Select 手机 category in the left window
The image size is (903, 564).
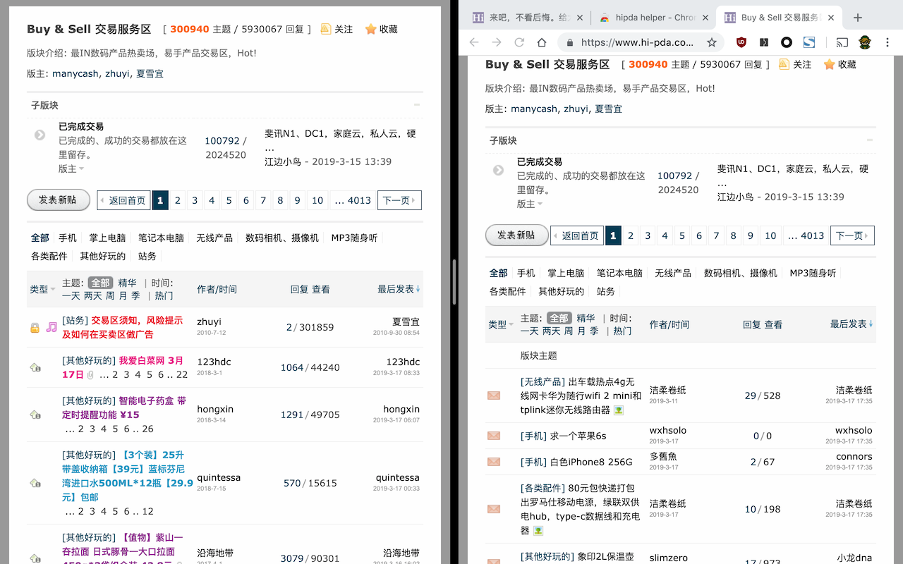coord(68,238)
